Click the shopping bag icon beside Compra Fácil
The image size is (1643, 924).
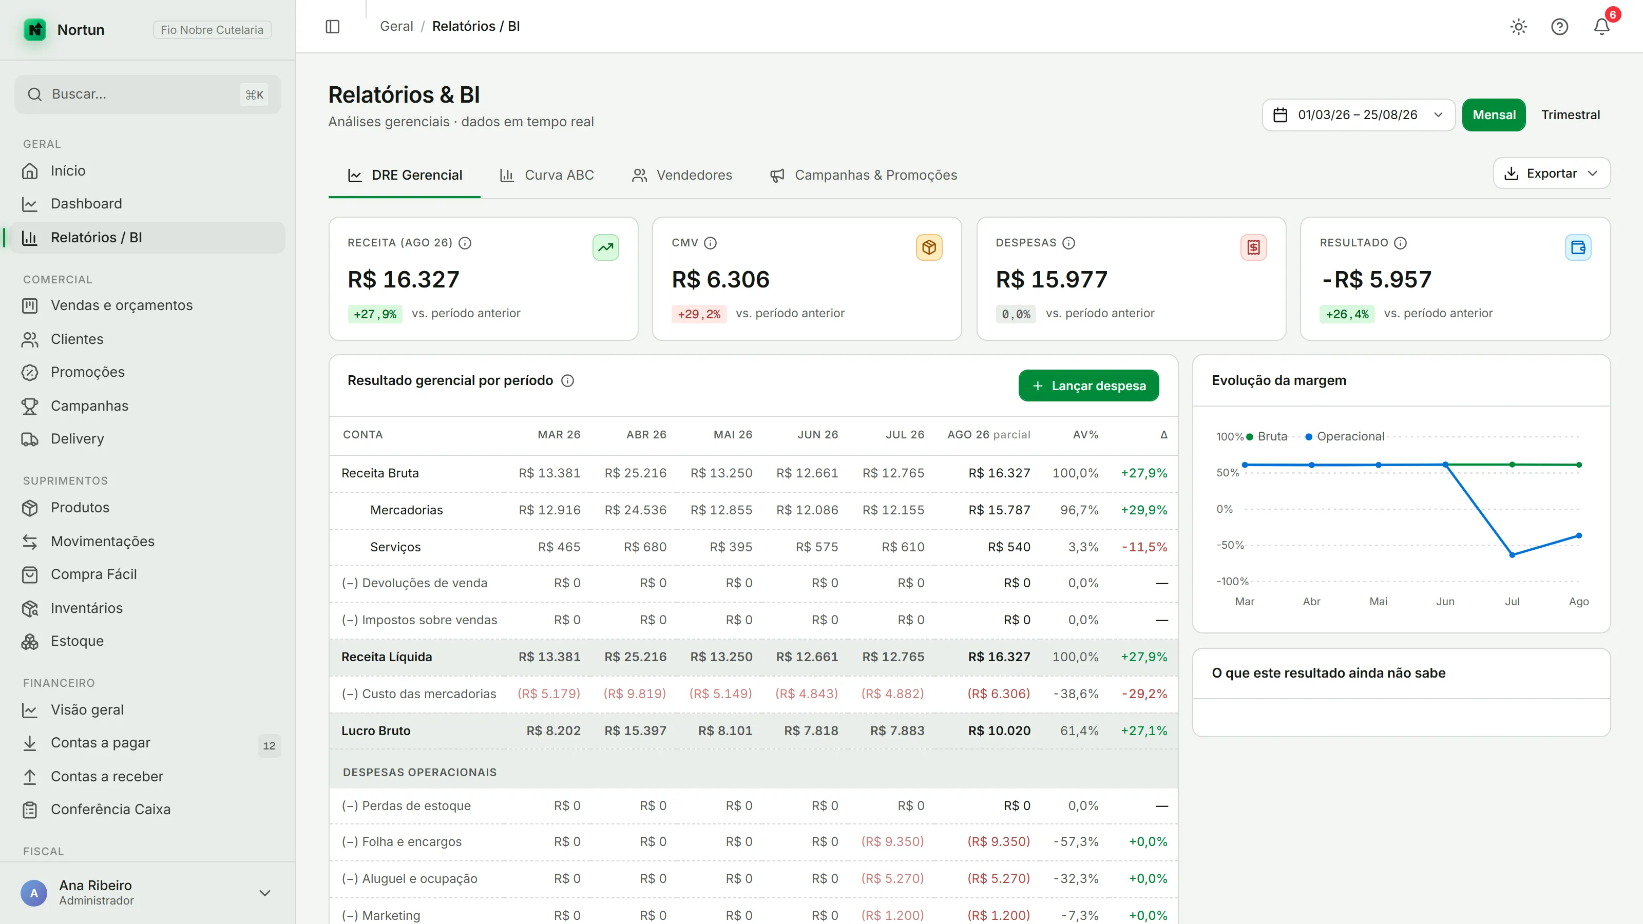(29, 574)
